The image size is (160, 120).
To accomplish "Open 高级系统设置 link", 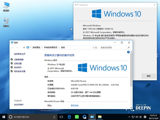I will click(20, 71).
